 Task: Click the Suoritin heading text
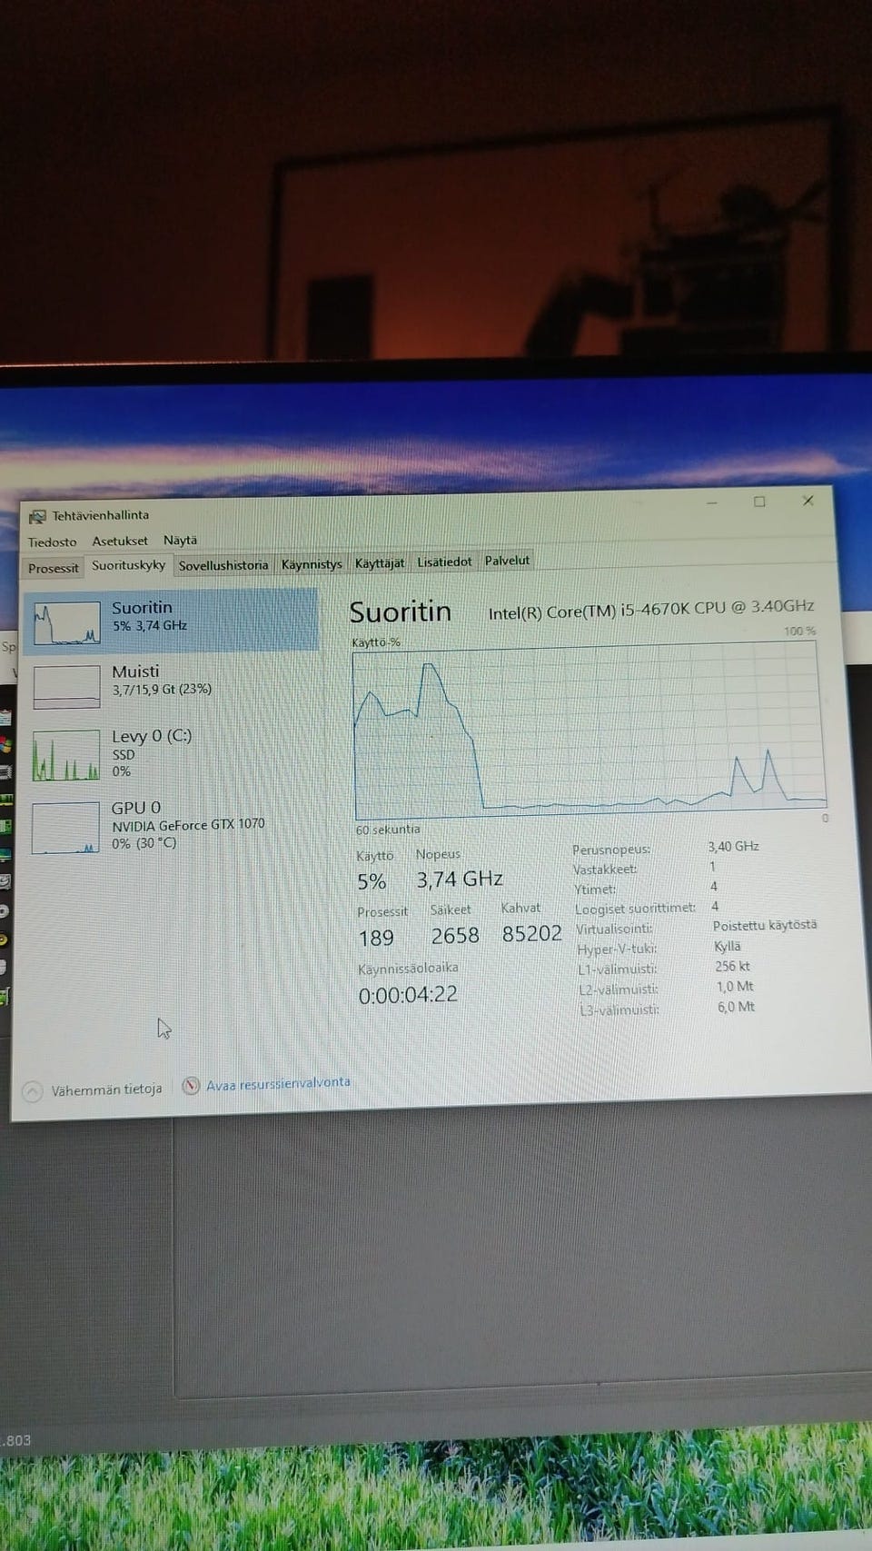(401, 612)
